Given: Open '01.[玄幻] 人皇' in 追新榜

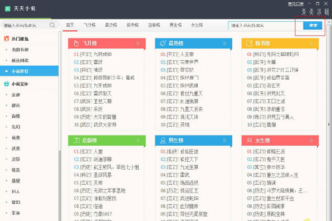Looking at the screenshot, I should click(x=89, y=152).
